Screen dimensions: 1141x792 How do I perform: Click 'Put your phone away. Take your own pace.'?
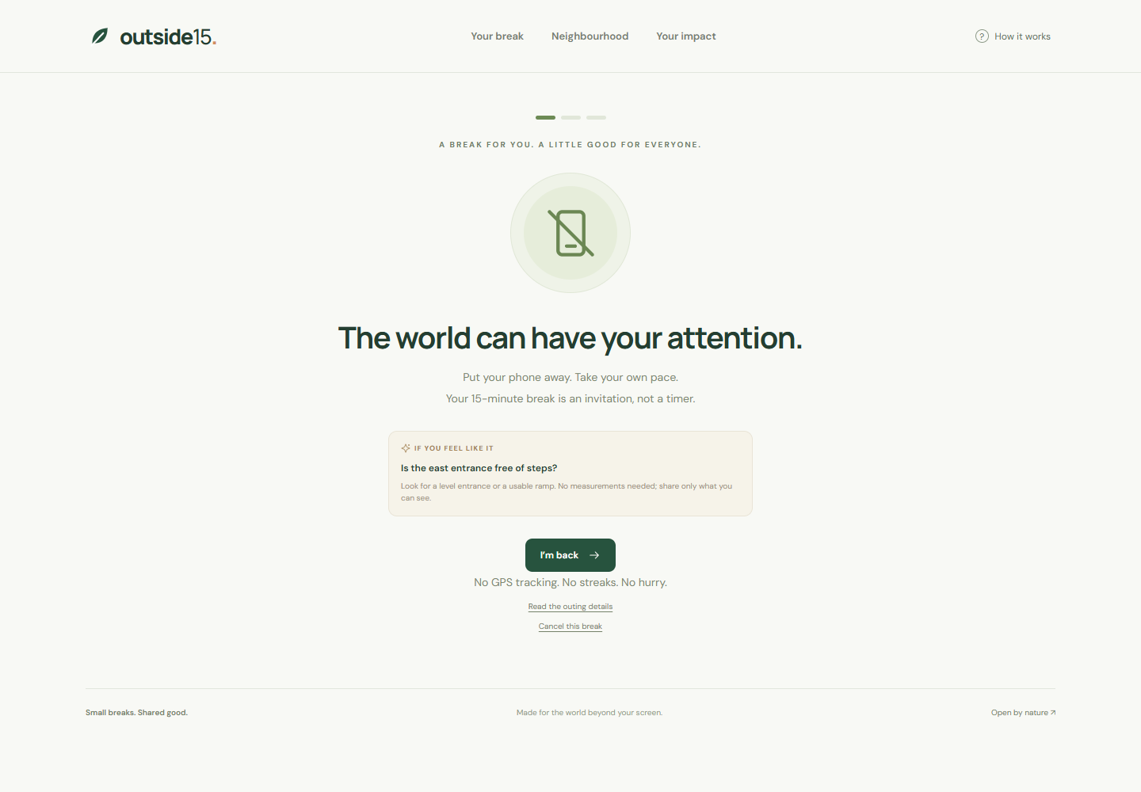570,377
